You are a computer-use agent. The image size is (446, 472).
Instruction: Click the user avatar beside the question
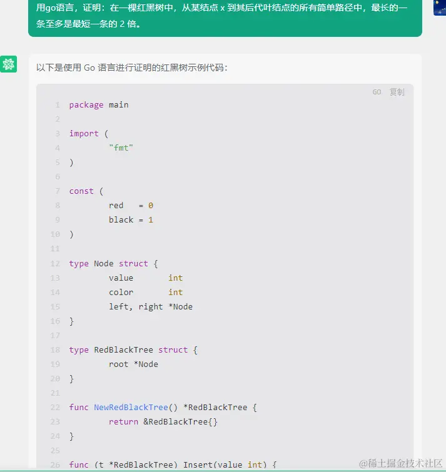(x=440, y=8)
